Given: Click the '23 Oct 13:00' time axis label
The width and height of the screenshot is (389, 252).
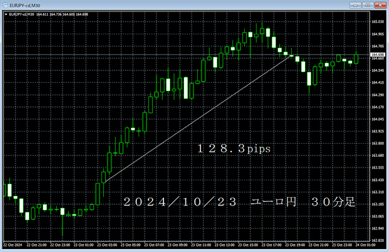Looking at the screenshot, I should 225,245.
